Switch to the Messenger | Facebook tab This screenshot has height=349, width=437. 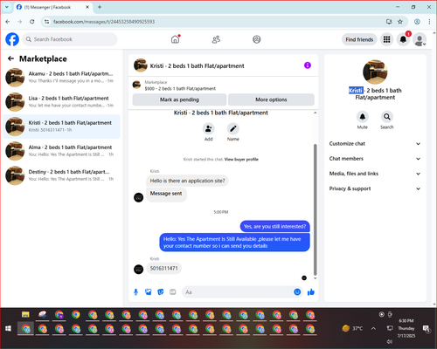[x=52, y=7]
